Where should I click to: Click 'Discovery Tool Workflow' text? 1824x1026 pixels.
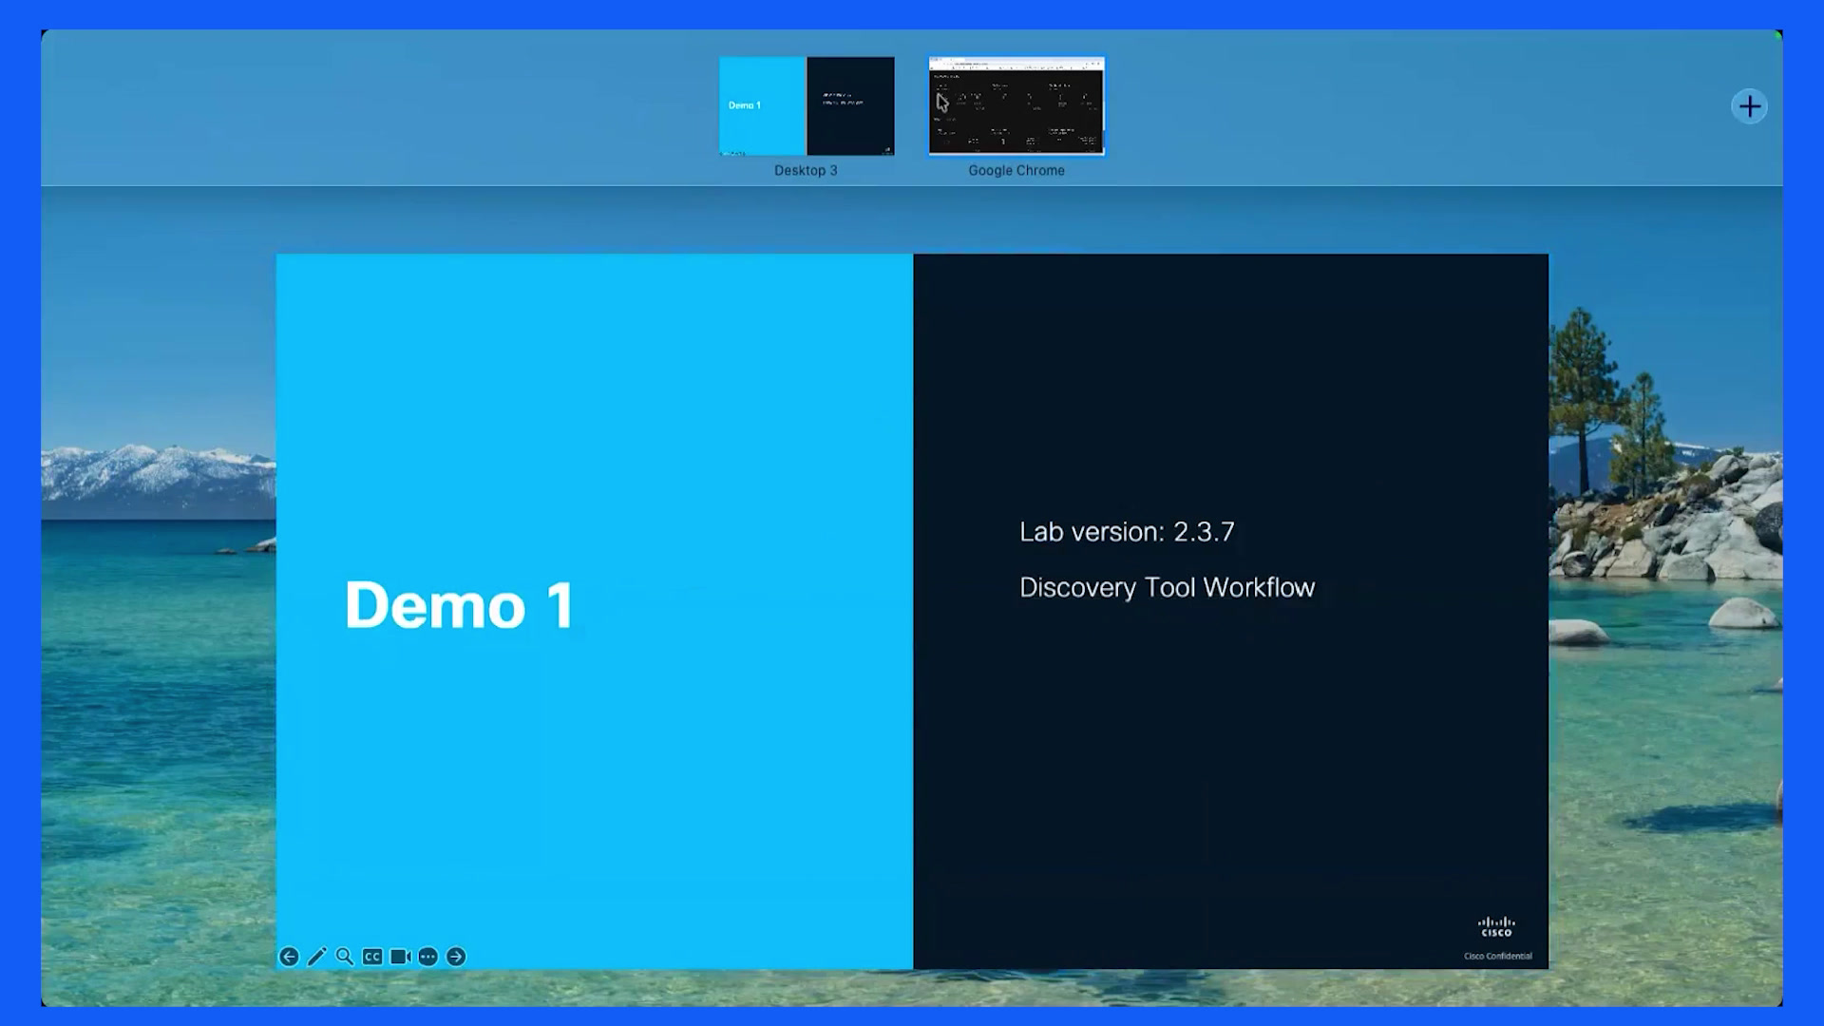pyautogui.click(x=1167, y=587)
